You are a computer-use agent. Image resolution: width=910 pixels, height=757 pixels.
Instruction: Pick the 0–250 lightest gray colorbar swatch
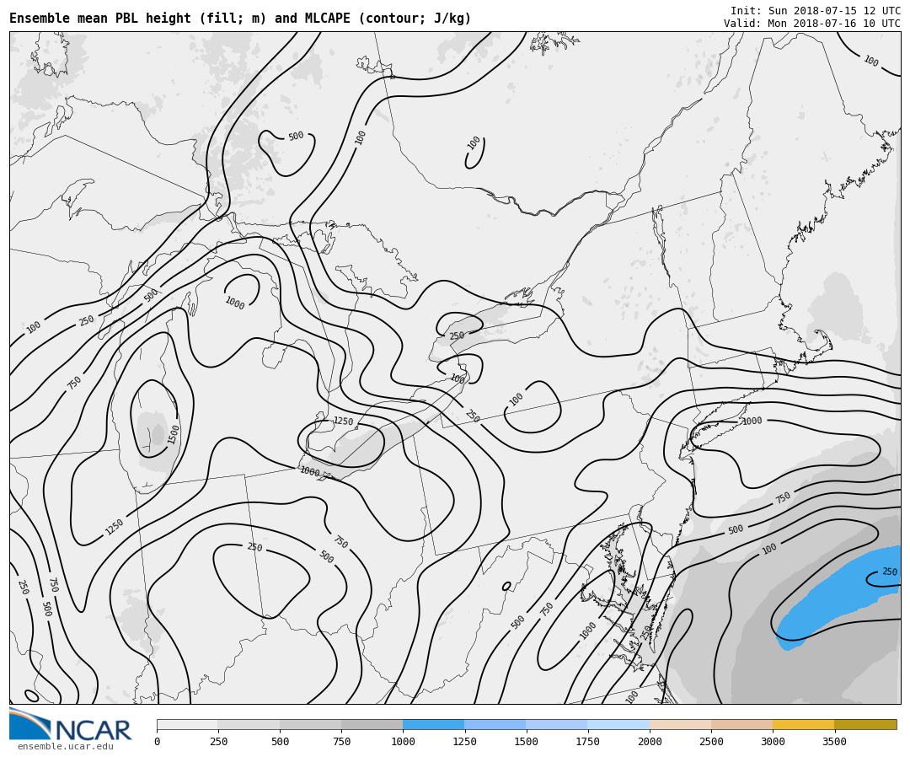(187, 724)
